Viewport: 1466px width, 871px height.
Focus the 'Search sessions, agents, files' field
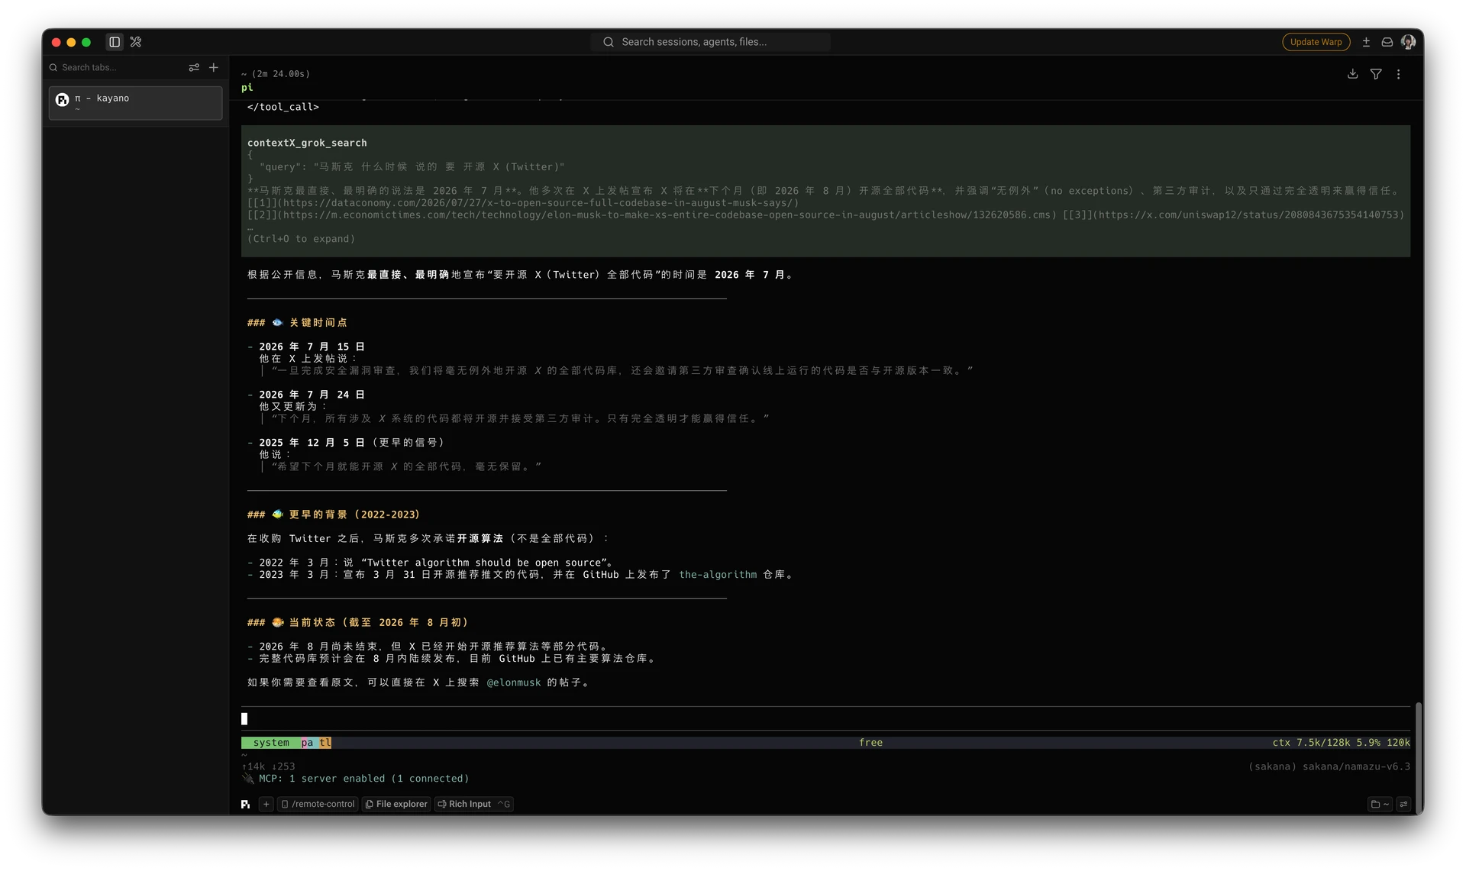[x=710, y=42]
